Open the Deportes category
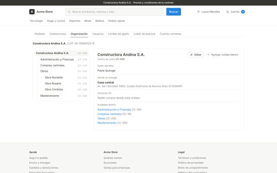The image size is (277, 173). (74, 21)
